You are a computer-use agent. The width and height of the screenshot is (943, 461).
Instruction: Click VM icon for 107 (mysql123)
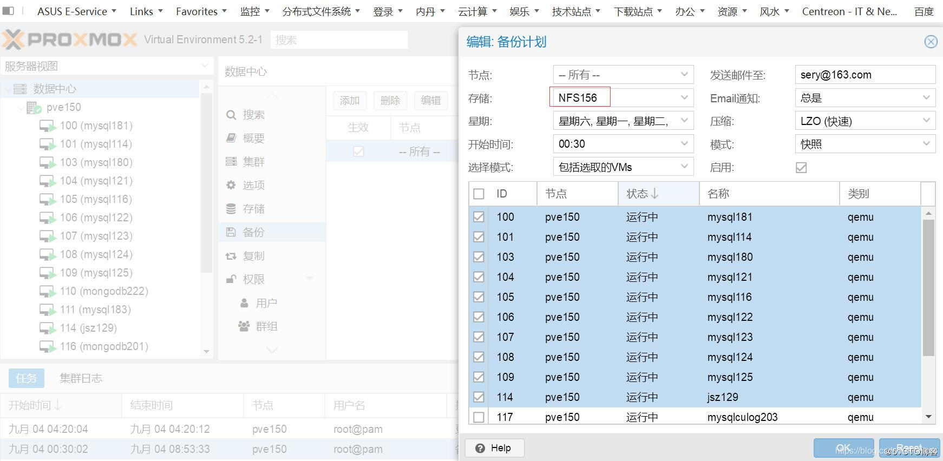pyautogui.click(x=48, y=236)
